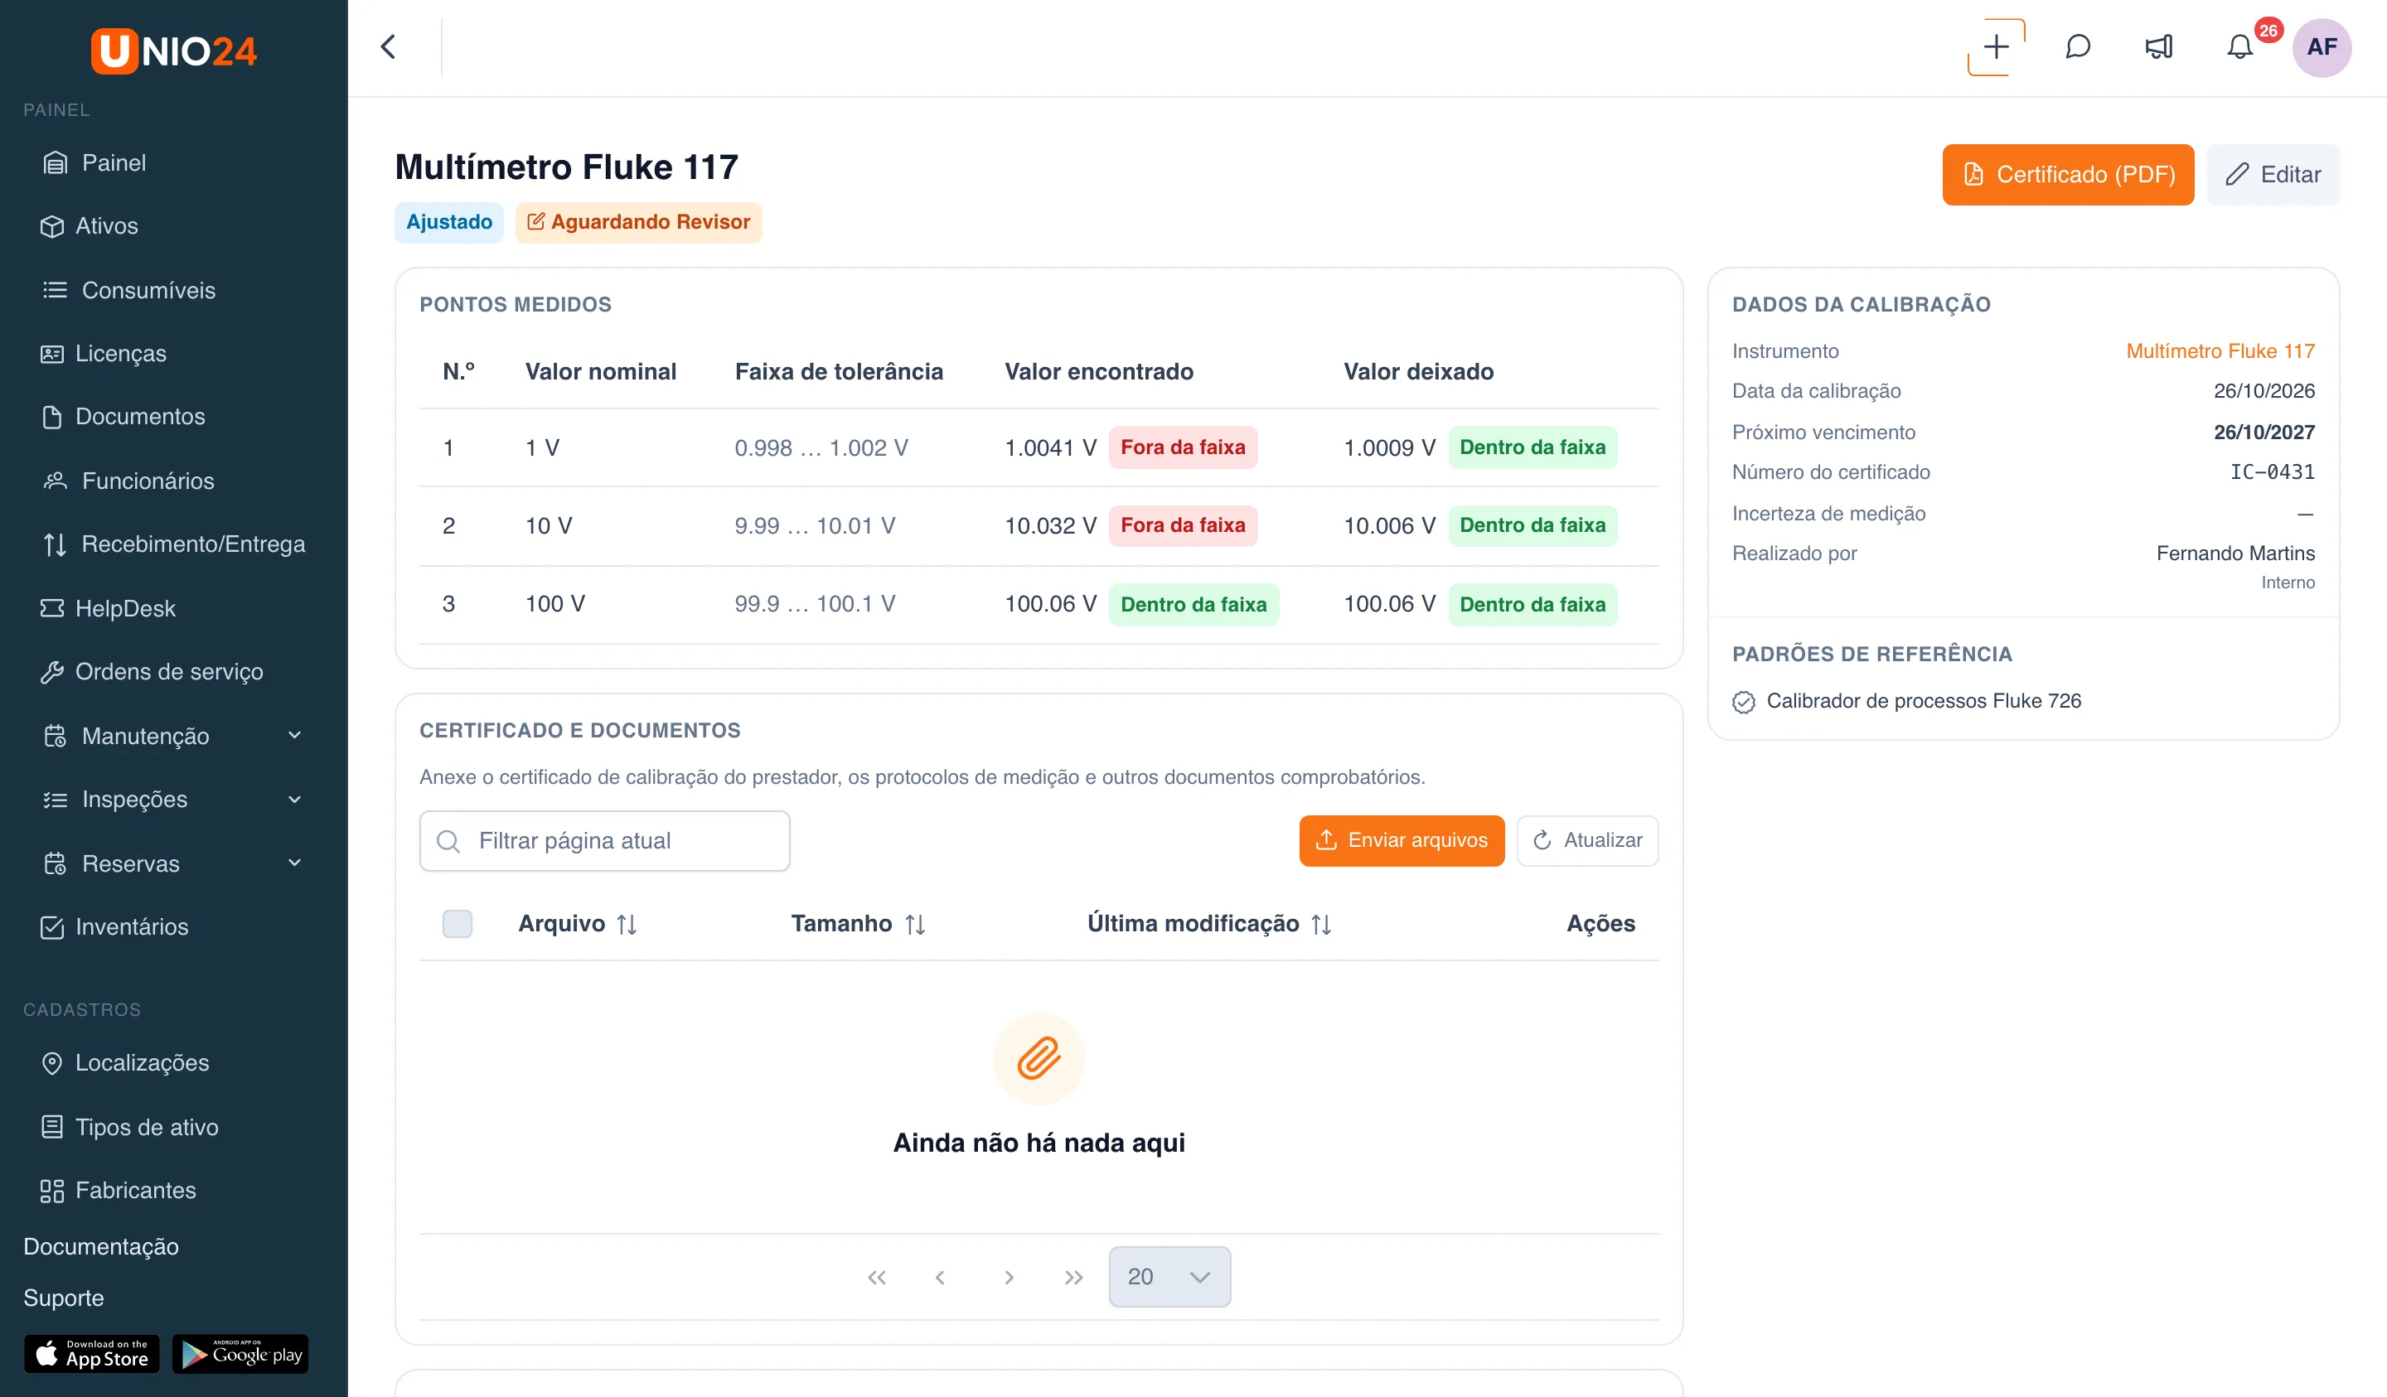Go to first page of files
2387x1397 pixels.
click(877, 1278)
